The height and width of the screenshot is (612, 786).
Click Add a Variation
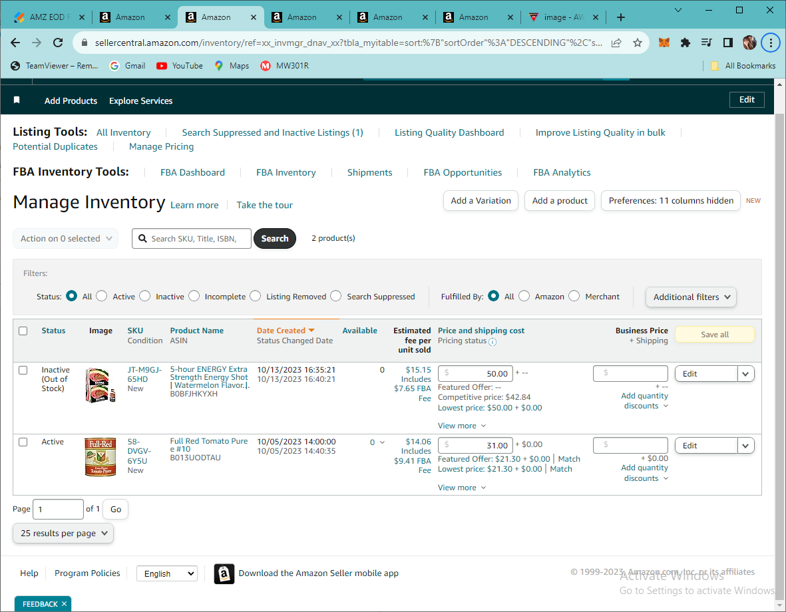click(481, 200)
